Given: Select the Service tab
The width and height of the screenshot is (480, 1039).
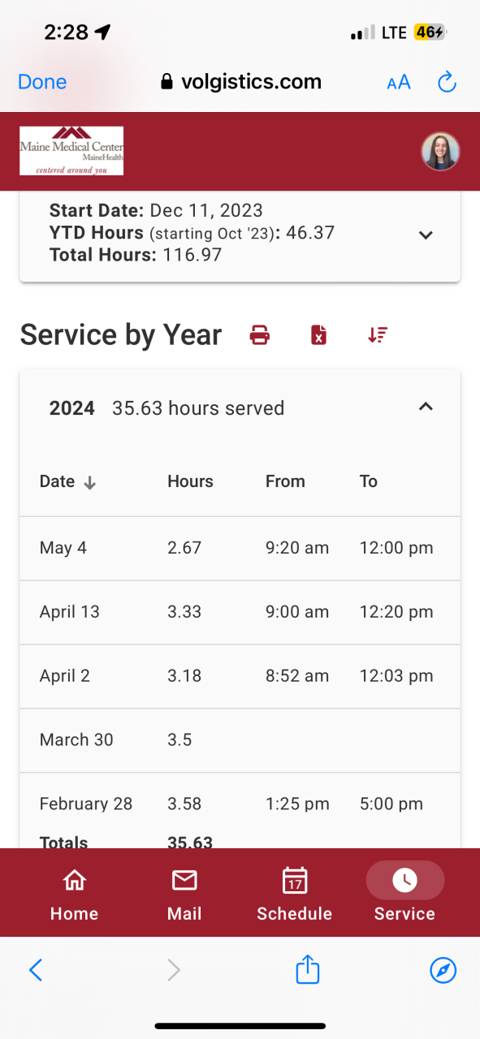Looking at the screenshot, I should 404,894.
